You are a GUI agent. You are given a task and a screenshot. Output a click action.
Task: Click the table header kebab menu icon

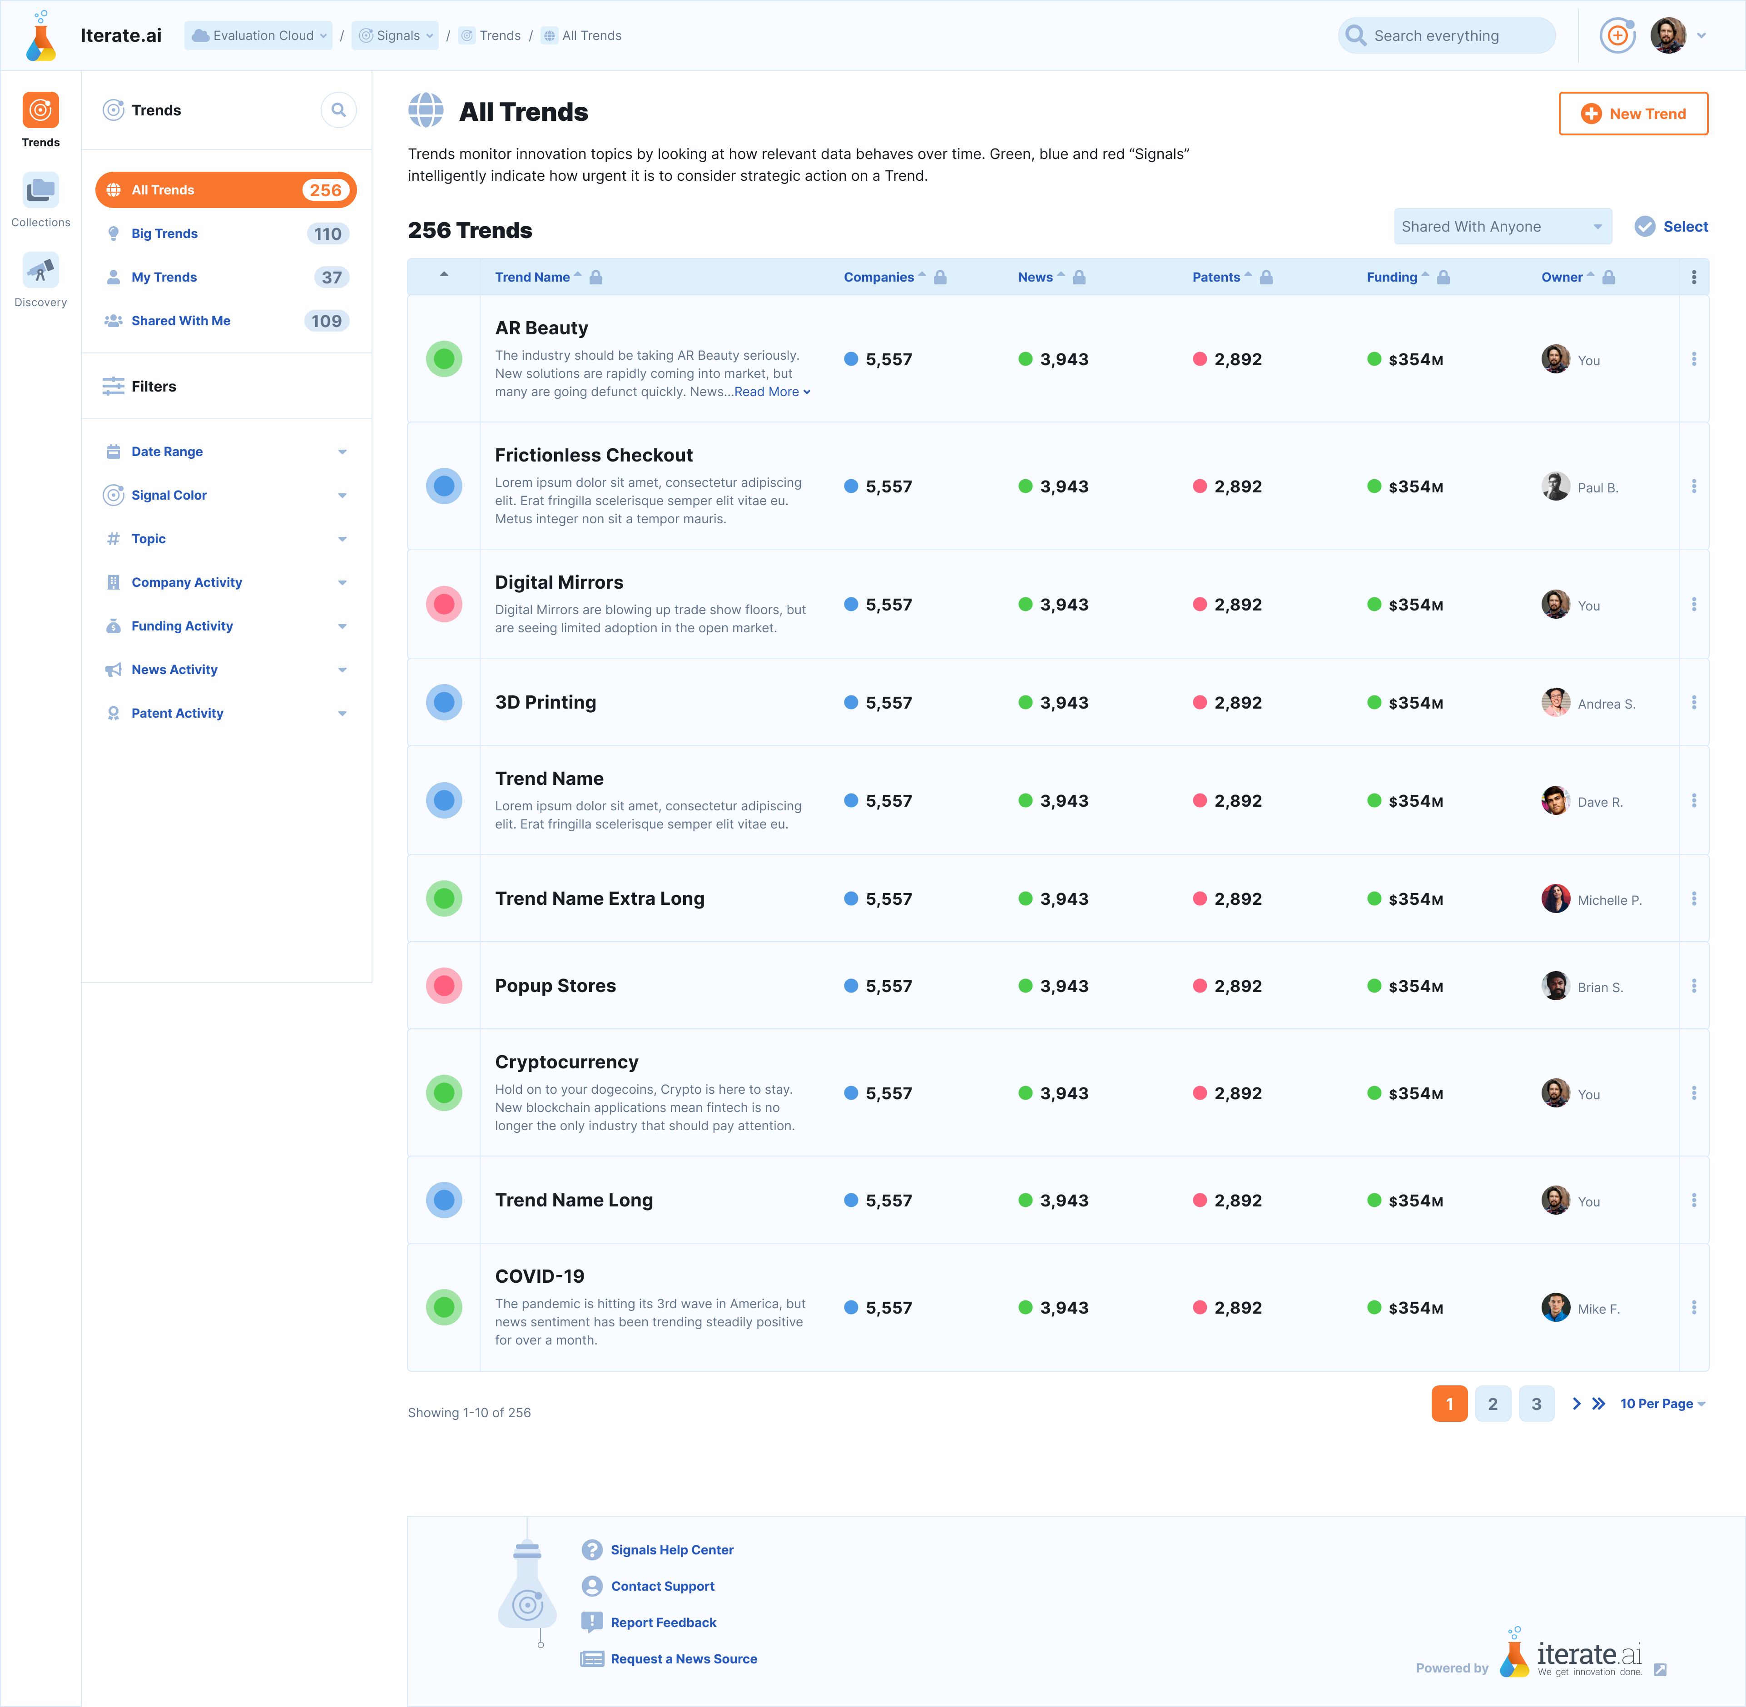(1693, 278)
